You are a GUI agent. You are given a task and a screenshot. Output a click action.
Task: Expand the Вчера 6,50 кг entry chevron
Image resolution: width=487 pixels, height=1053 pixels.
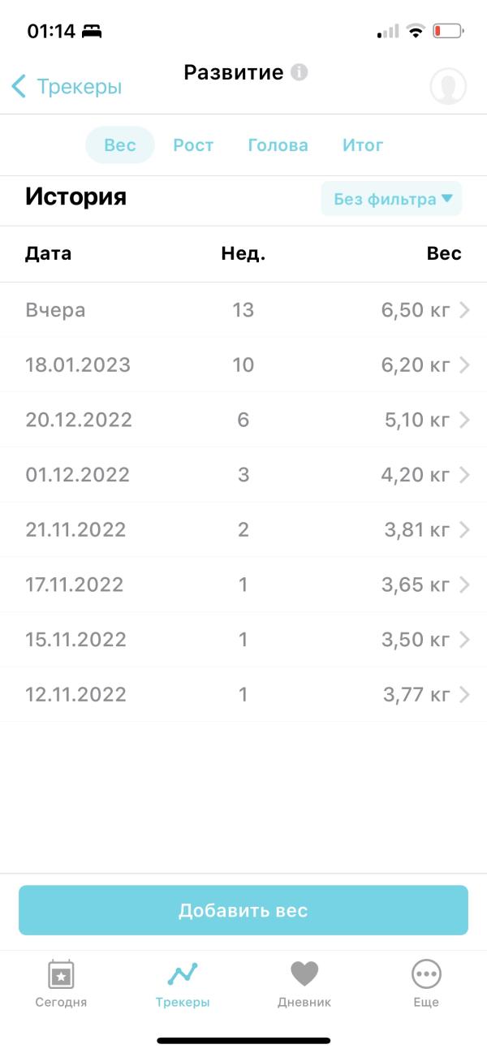click(x=464, y=310)
